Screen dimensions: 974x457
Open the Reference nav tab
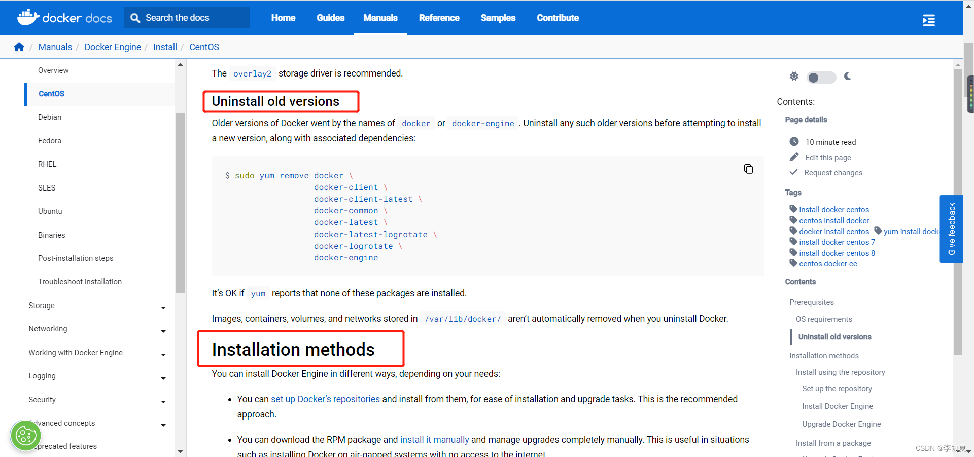[x=439, y=18]
